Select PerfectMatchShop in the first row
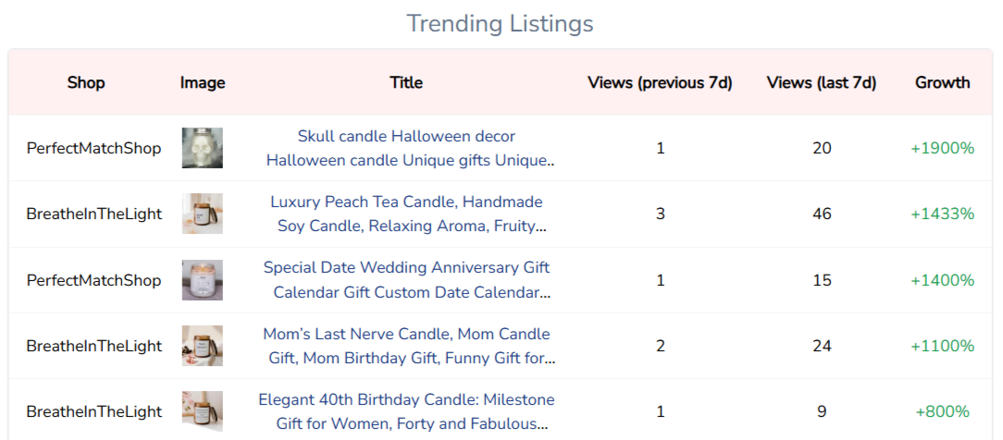 click(x=93, y=148)
